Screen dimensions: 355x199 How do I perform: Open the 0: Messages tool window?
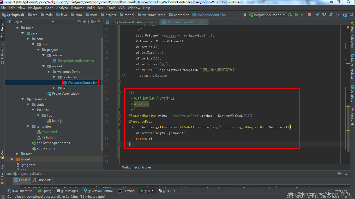[x=67, y=191]
